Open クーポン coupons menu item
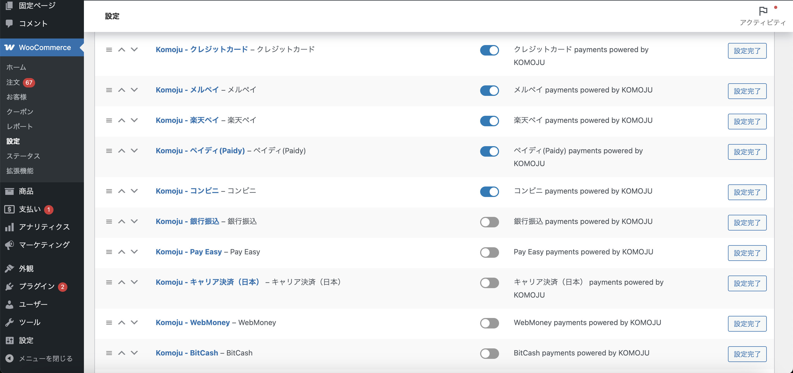The width and height of the screenshot is (793, 373). (x=20, y=112)
